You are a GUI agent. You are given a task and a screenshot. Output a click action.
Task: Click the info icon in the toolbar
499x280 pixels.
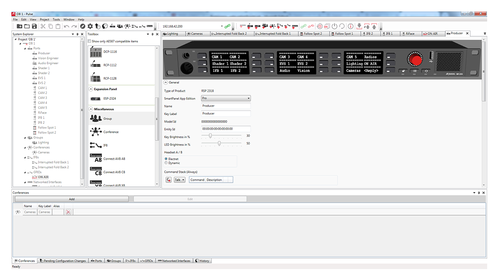coord(350,26)
